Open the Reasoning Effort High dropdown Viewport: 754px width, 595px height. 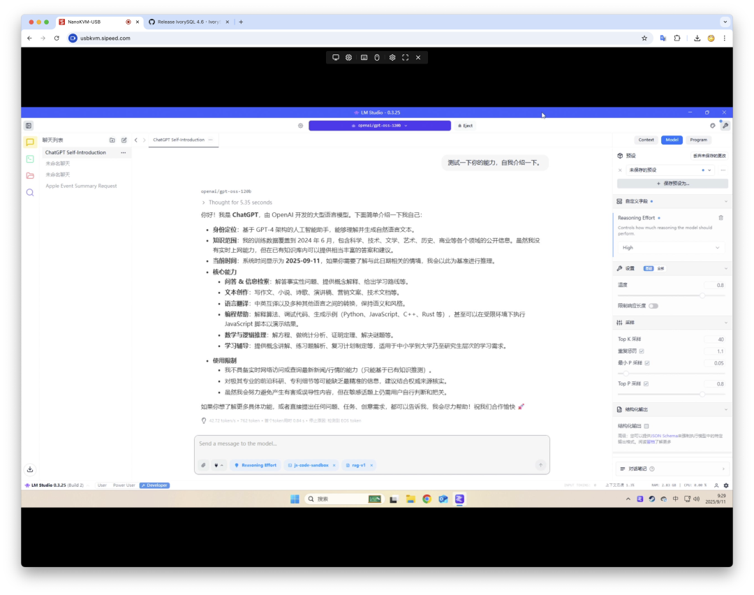point(671,248)
